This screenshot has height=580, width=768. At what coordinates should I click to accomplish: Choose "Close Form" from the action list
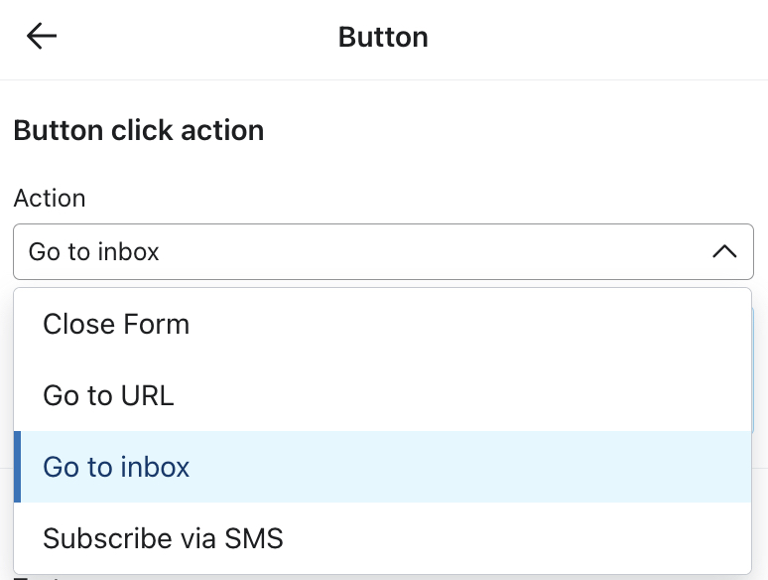coord(116,324)
